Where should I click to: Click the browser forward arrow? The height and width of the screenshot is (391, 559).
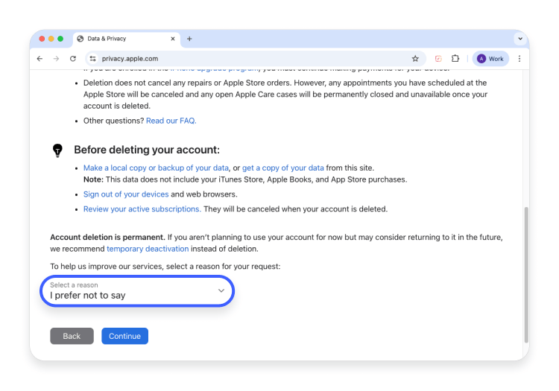click(56, 59)
